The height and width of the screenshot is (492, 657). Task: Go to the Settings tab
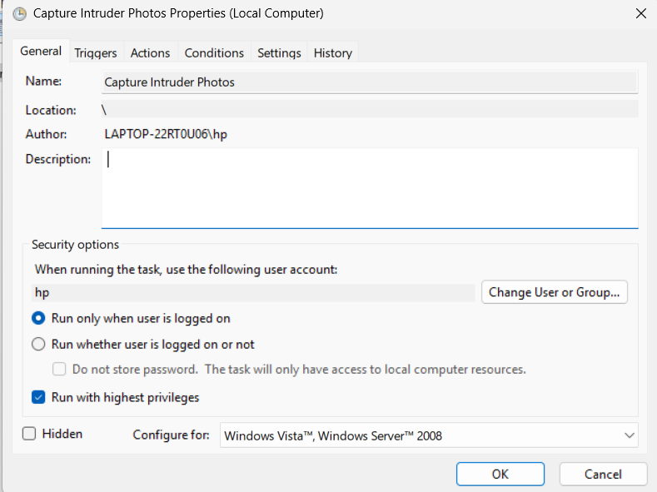click(x=279, y=52)
